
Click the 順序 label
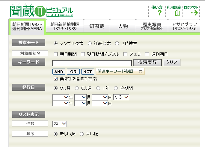[30, 134]
